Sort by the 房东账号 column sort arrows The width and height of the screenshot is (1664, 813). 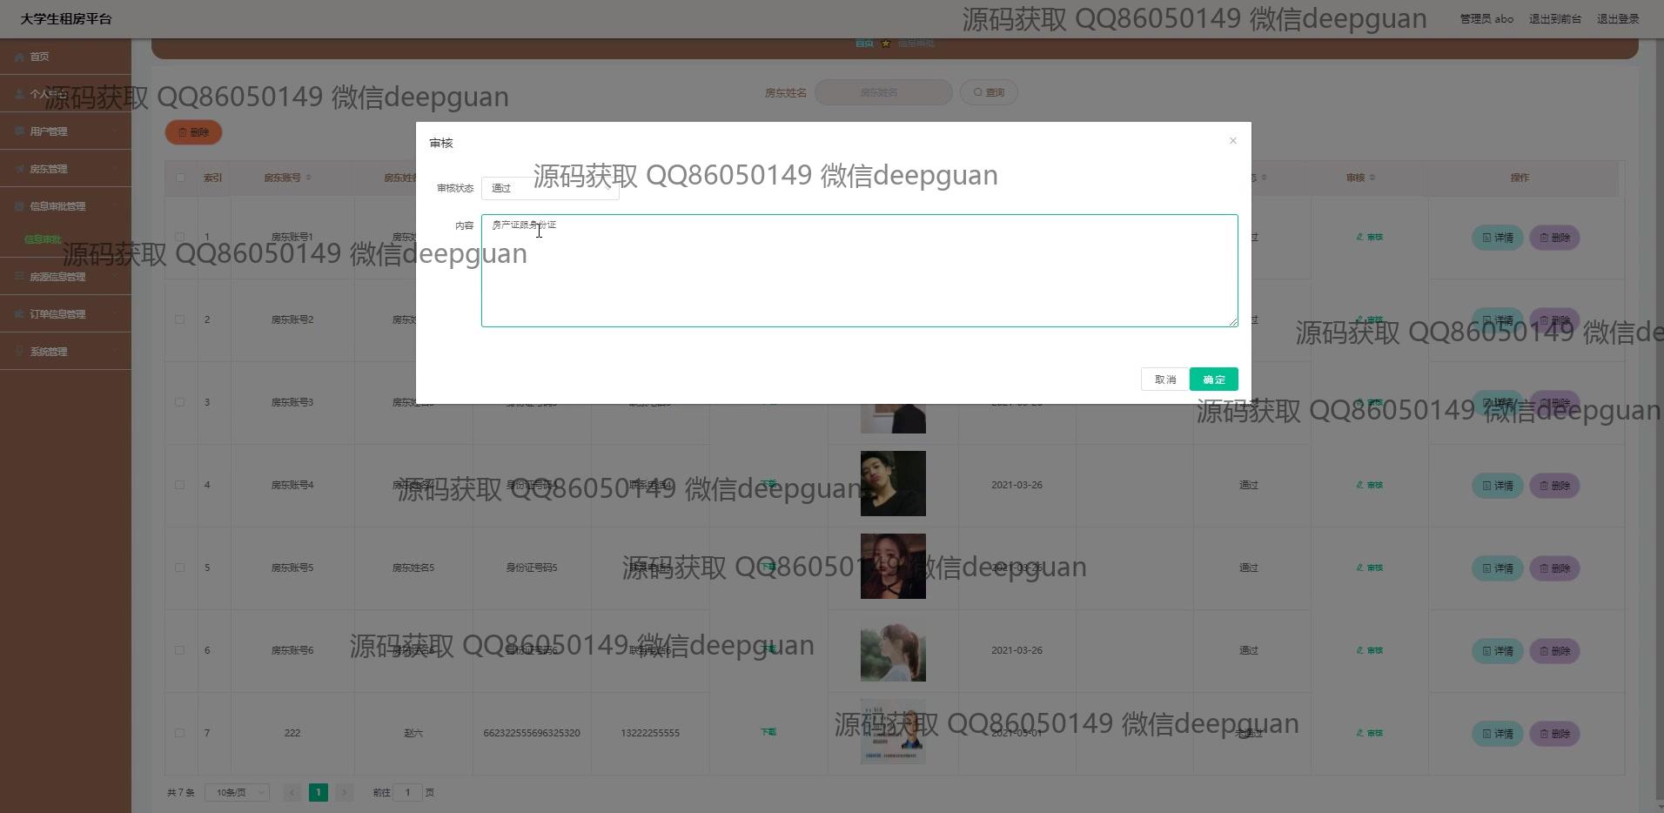pos(309,178)
